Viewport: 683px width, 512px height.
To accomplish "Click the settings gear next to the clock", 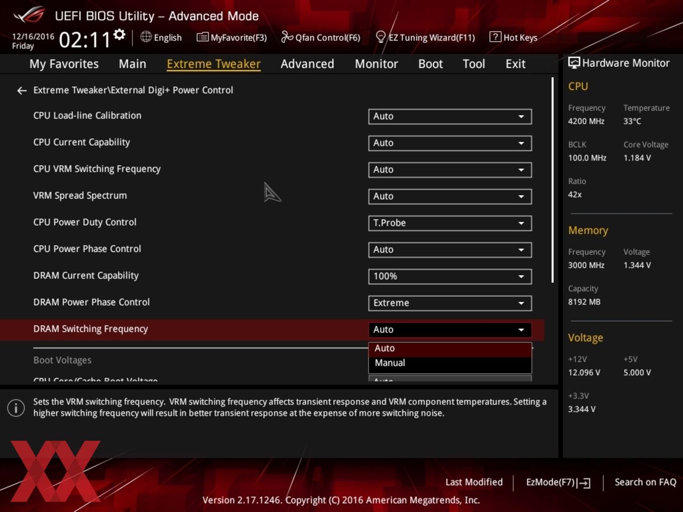I will [x=119, y=35].
